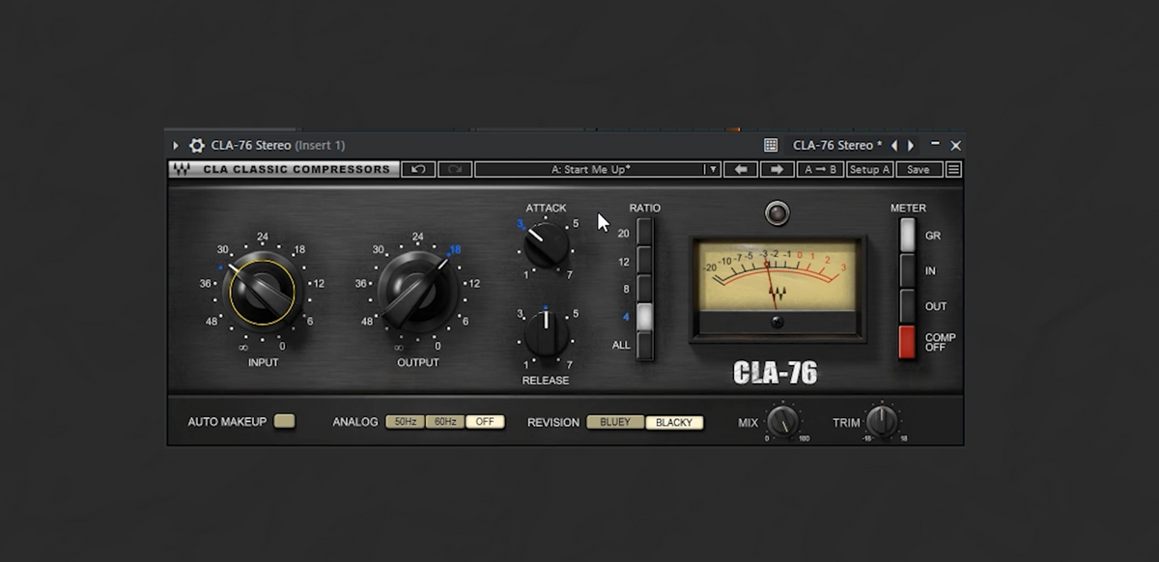Set the ratio to 12
Viewport: 1159px width, 562px height.
(x=644, y=261)
